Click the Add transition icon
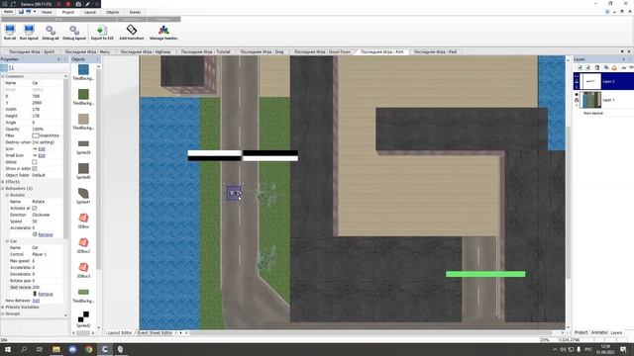Image resolution: width=634 pixels, height=356 pixels. click(132, 30)
